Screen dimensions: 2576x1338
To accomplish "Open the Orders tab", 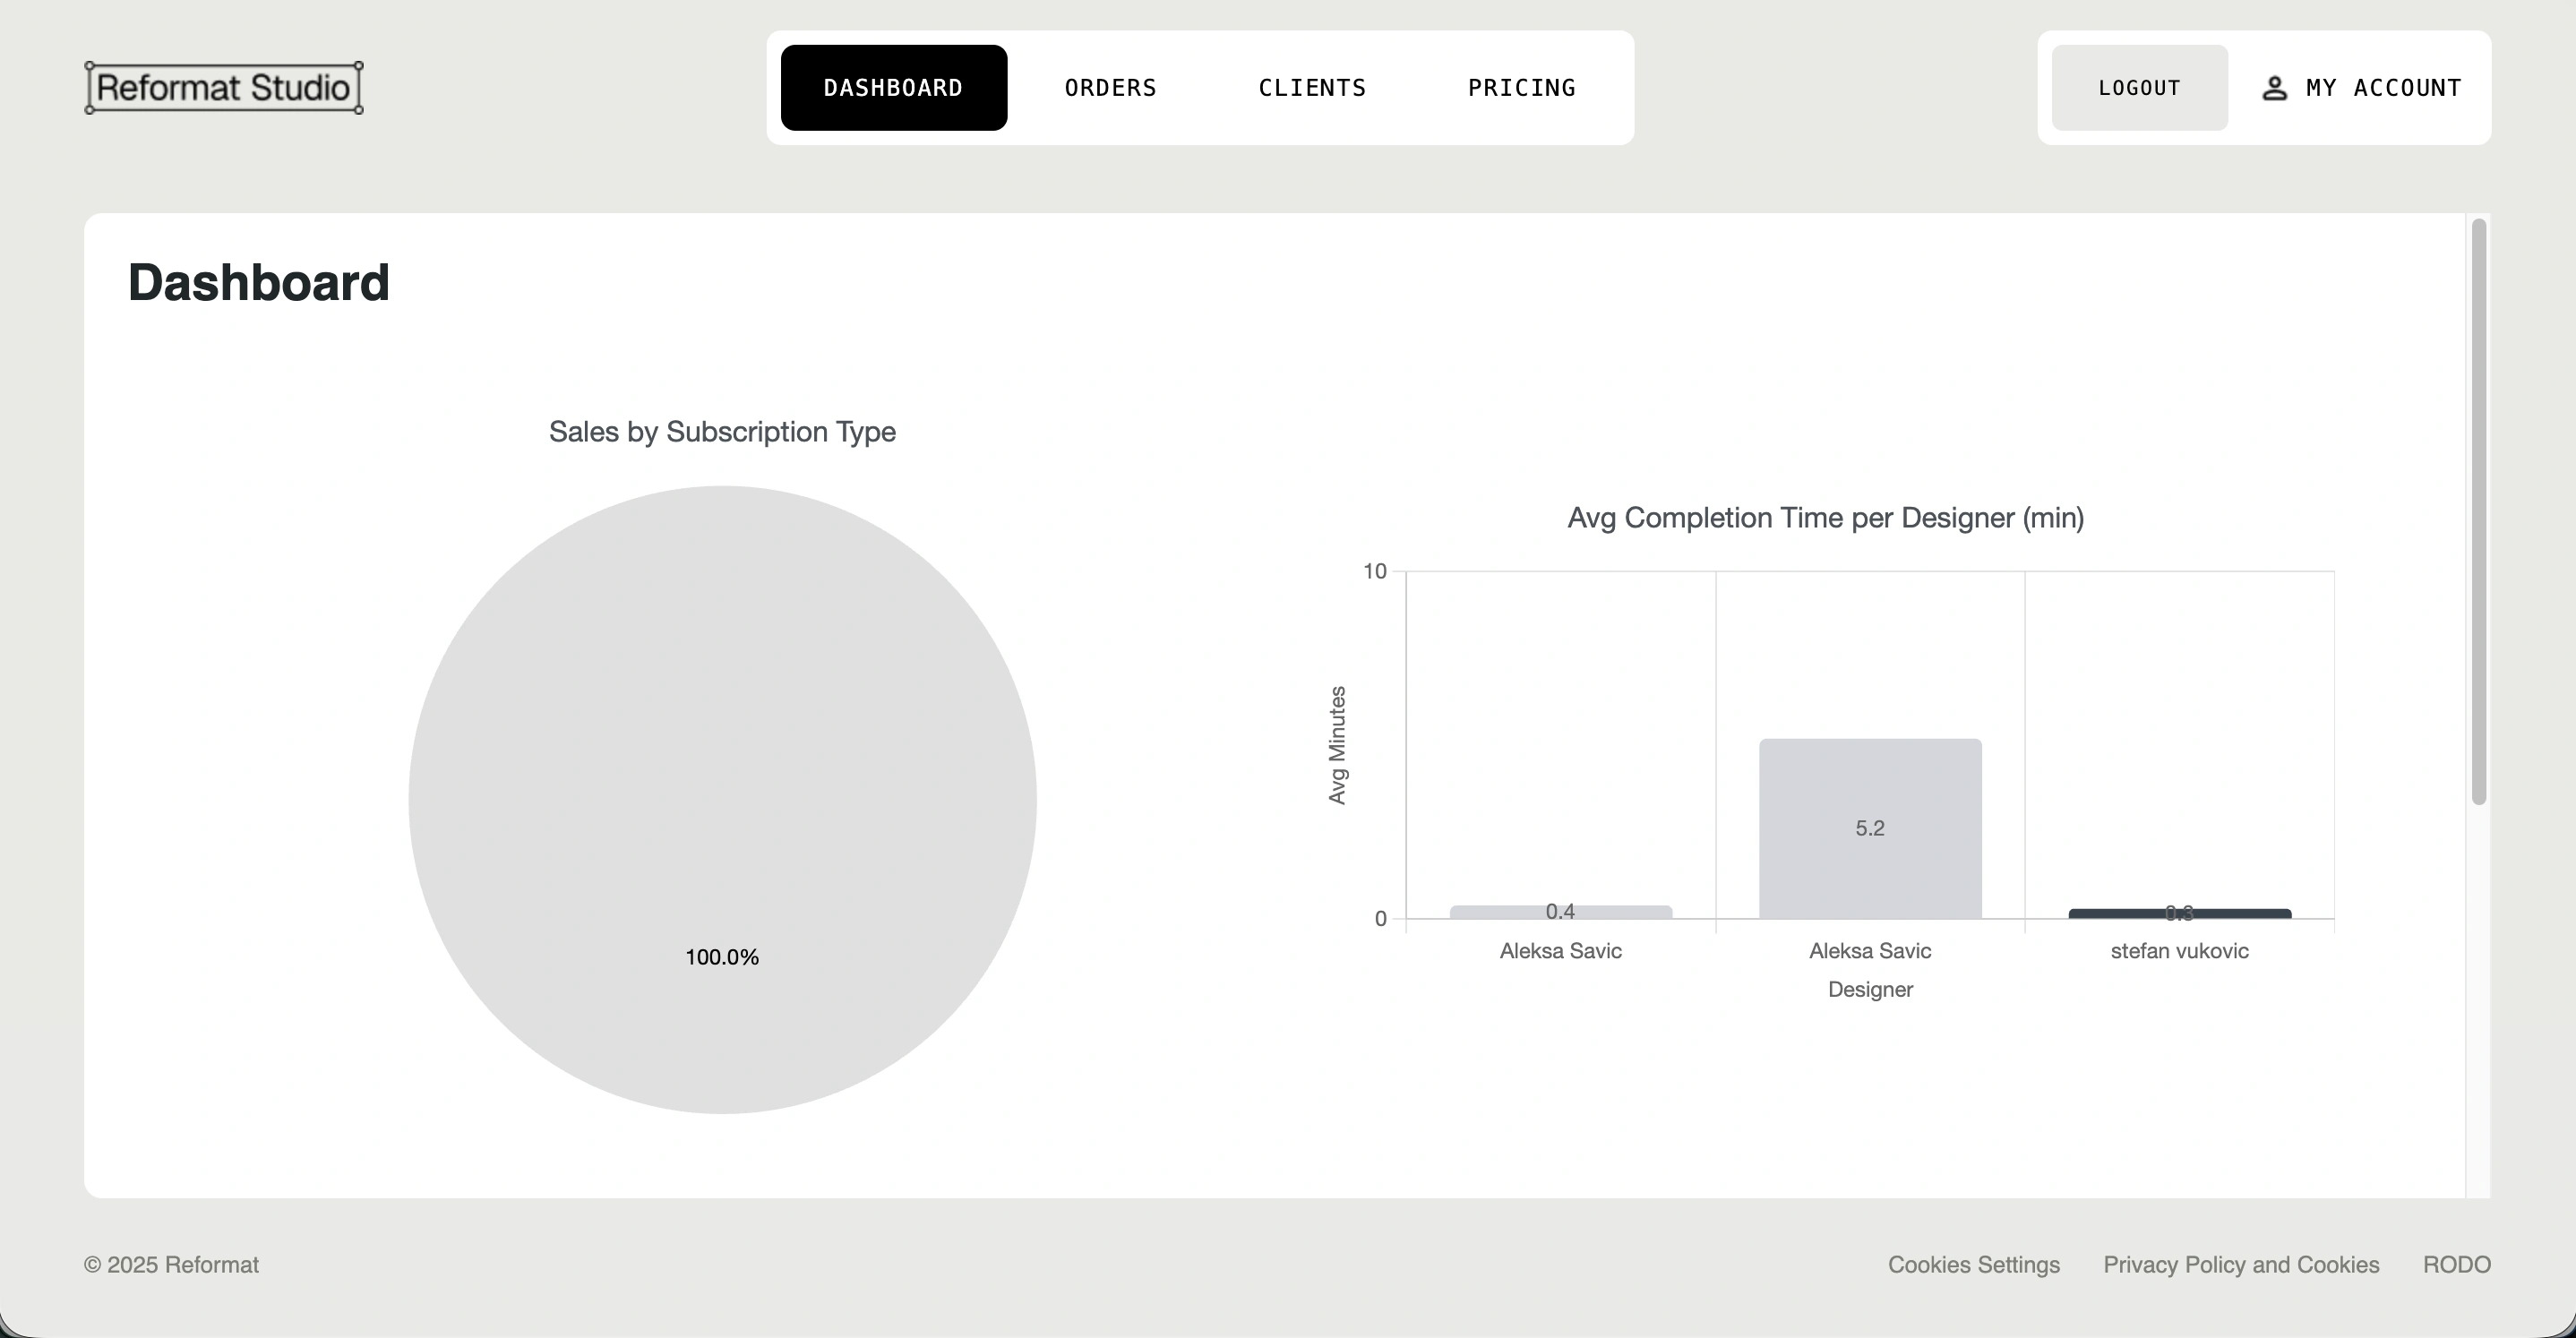I will pyautogui.click(x=1110, y=88).
